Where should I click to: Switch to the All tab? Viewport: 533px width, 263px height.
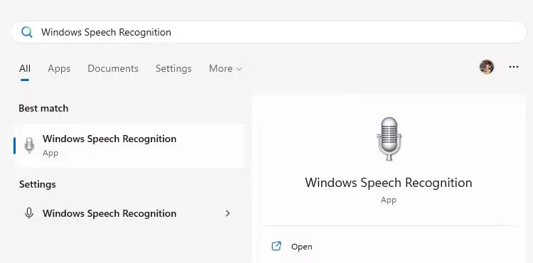point(25,69)
